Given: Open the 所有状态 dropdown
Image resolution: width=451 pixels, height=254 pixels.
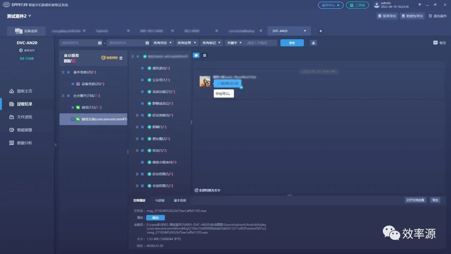Looking at the screenshot, I should tap(162, 43).
